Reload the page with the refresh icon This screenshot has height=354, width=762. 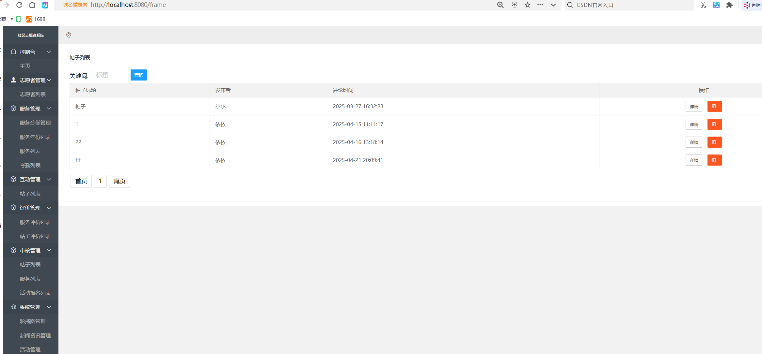point(19,5)
